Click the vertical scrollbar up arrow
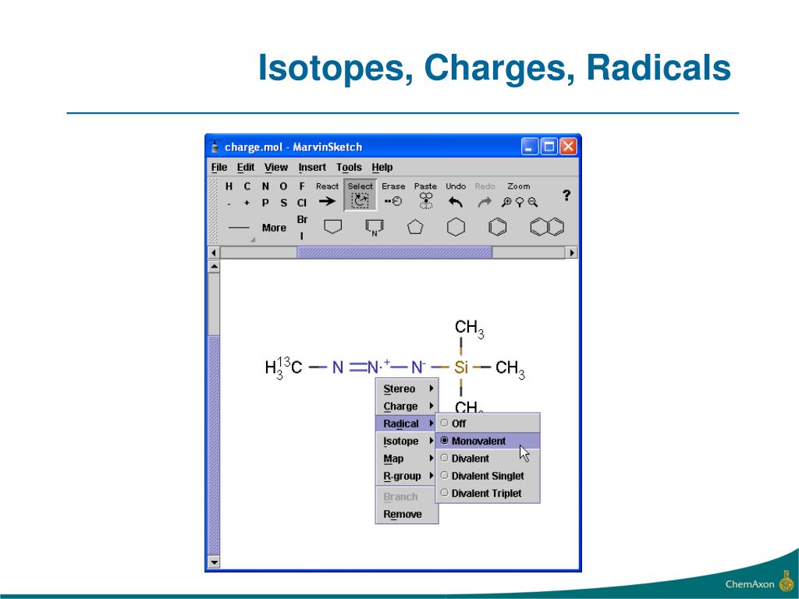 coord(214,267)
